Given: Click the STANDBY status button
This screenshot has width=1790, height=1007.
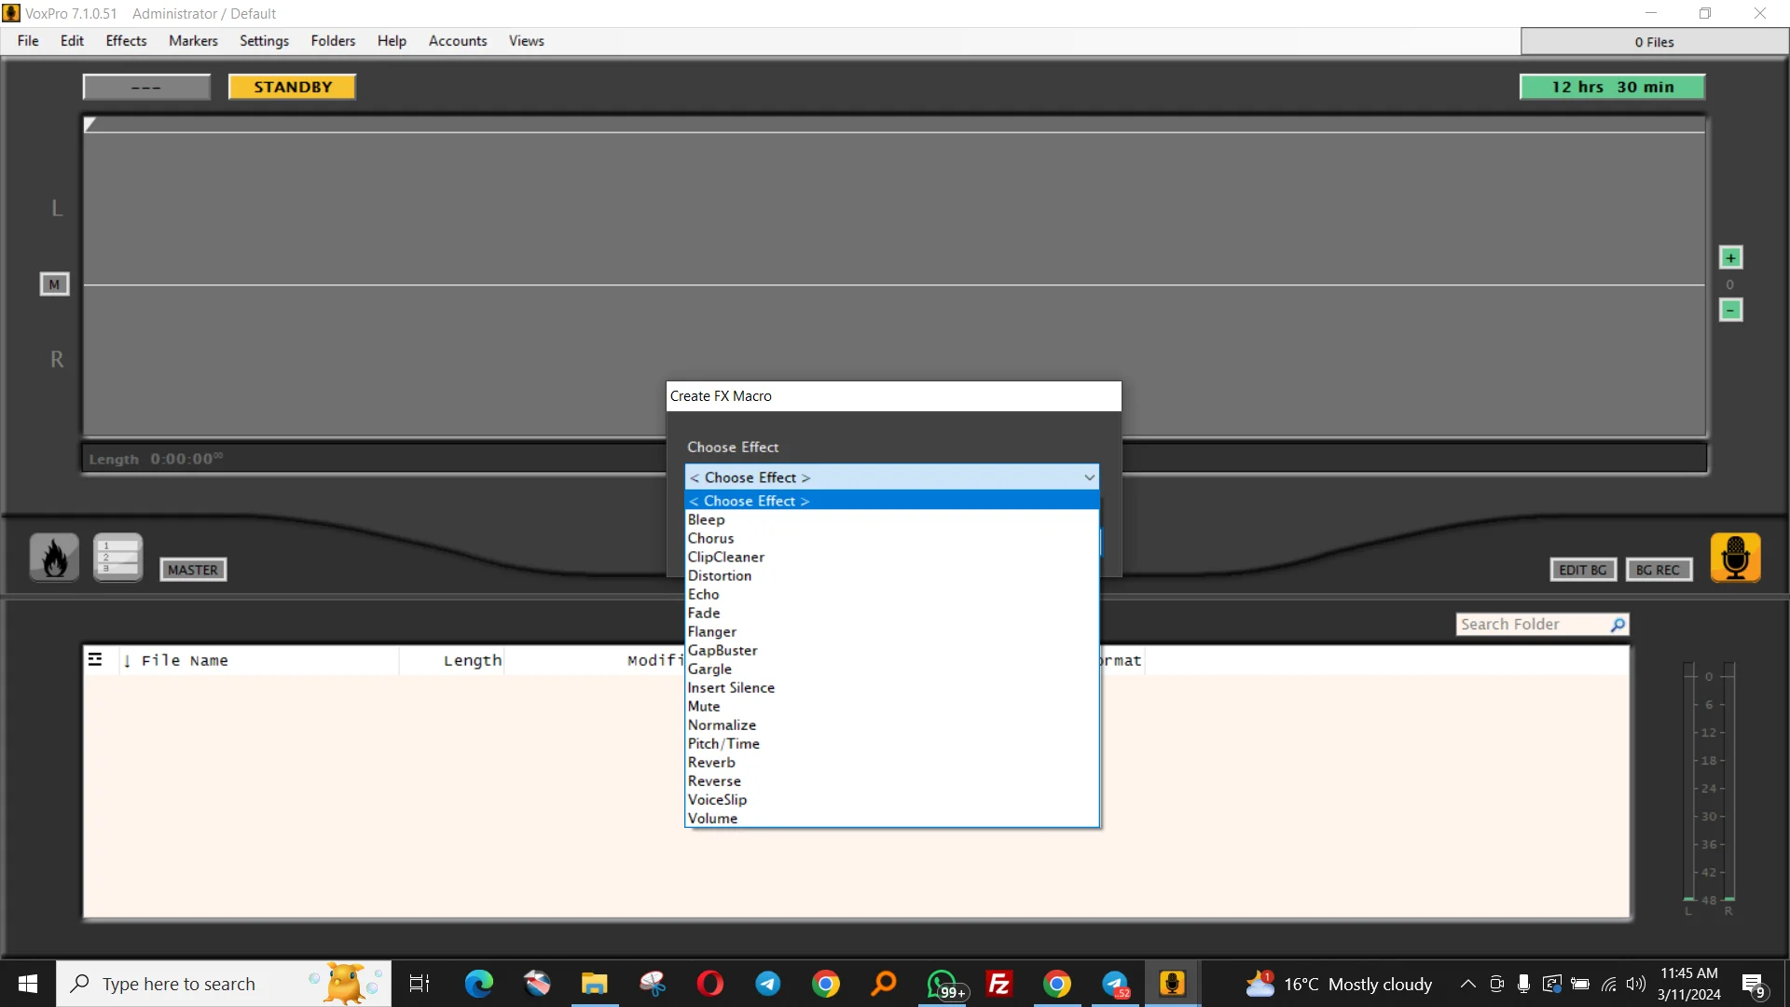Looking at the screenshot, I should click(x=293, y=87).
